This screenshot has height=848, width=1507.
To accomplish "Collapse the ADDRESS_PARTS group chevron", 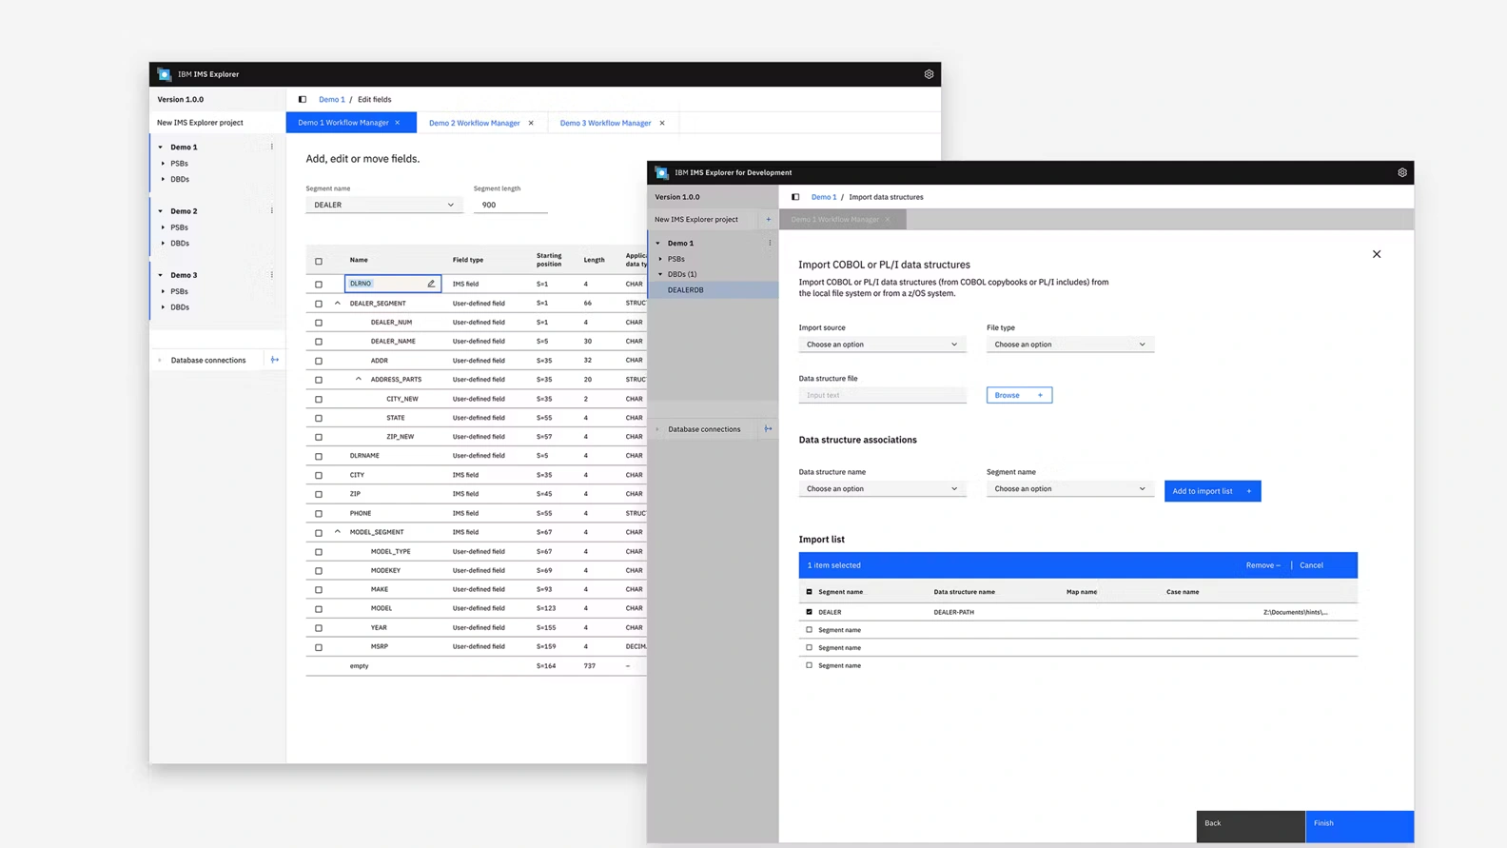I will pos(359,379).
